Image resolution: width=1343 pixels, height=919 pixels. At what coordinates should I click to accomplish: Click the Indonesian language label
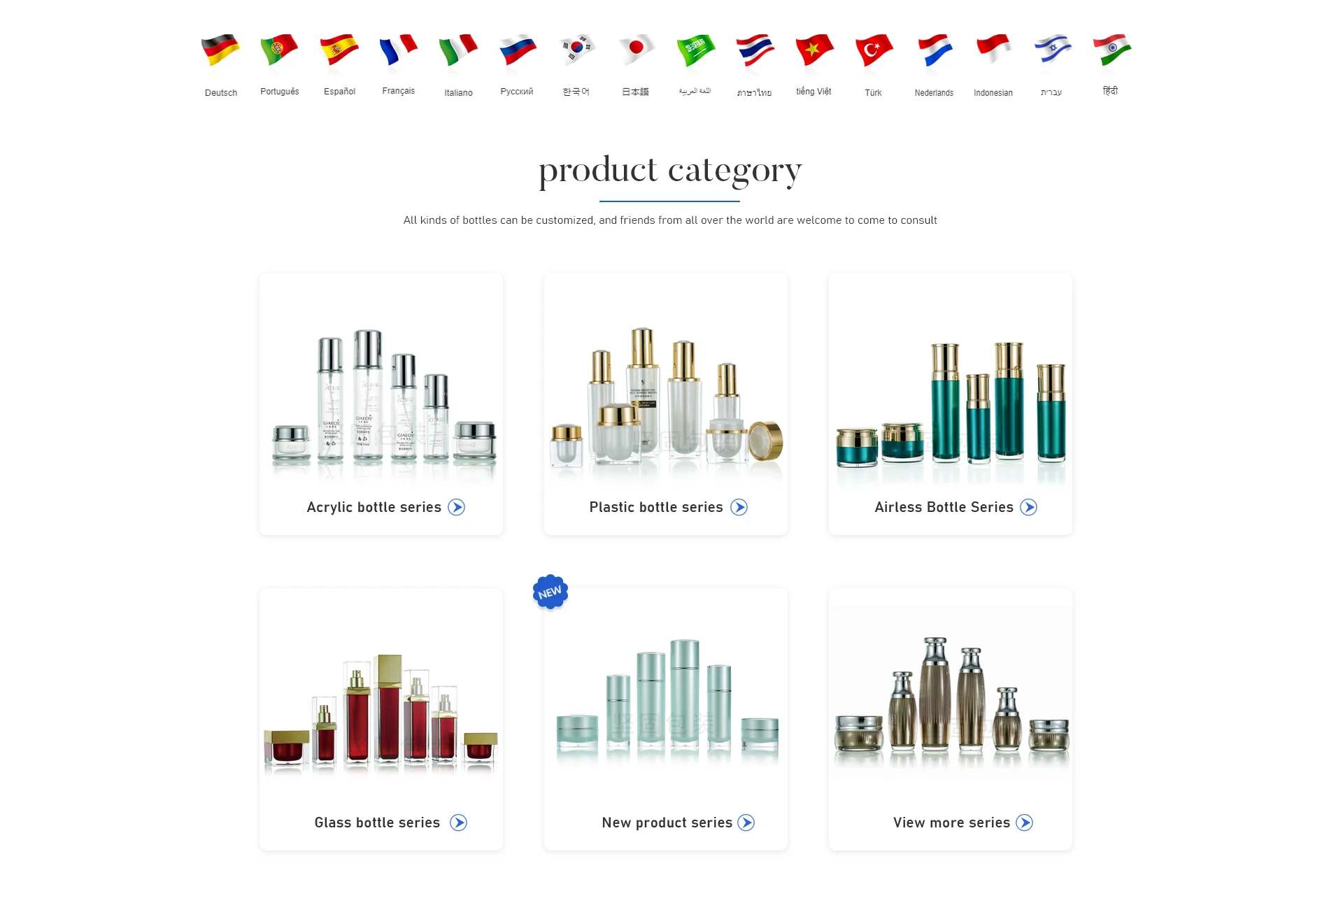click(x=993, y=92)
